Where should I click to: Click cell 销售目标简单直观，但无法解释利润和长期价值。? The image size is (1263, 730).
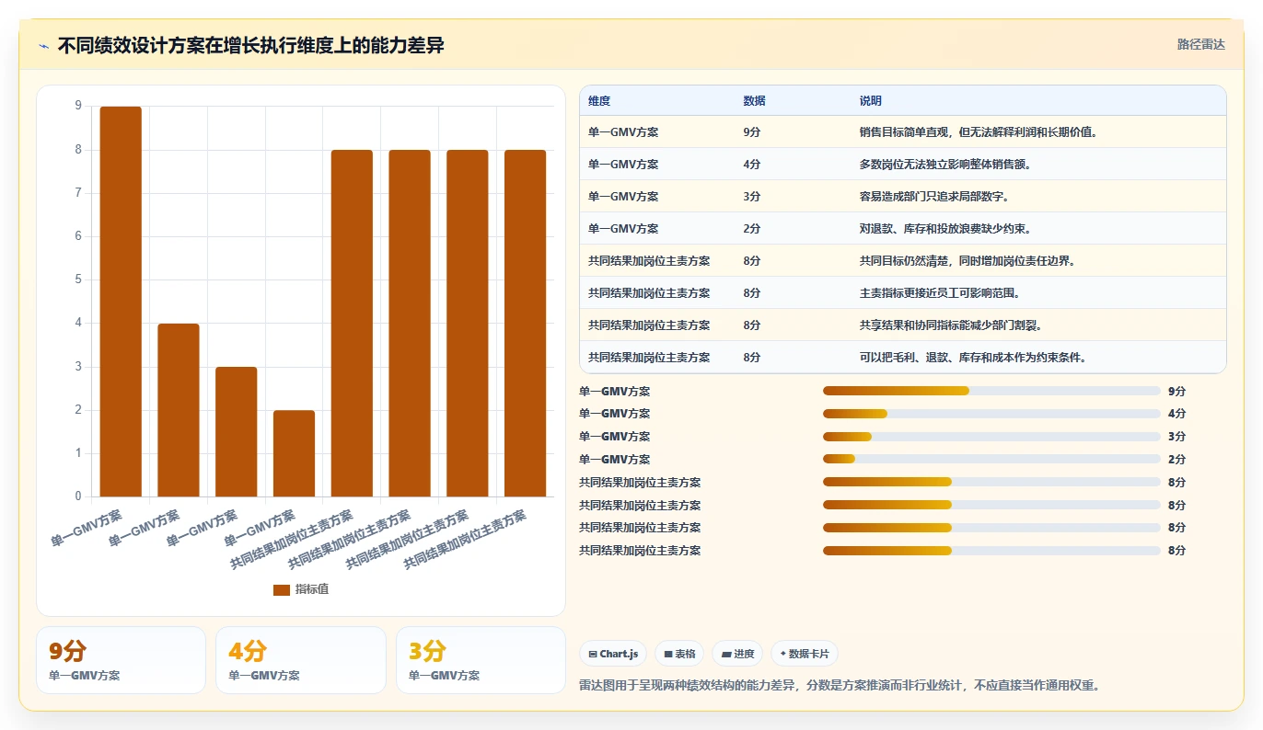pyautogui.click(x=978, y=132)
